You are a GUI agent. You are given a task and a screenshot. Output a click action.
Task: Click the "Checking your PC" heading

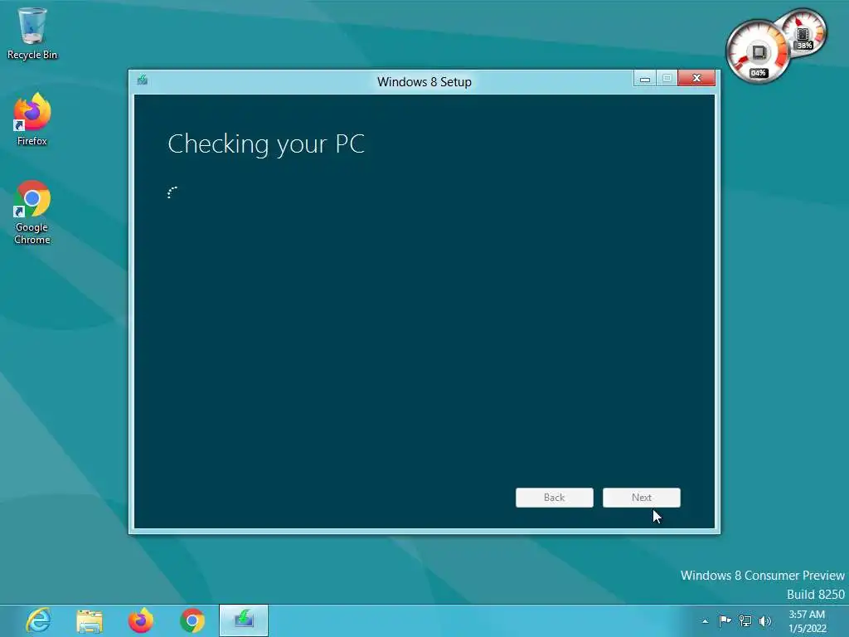click(266, 144)
